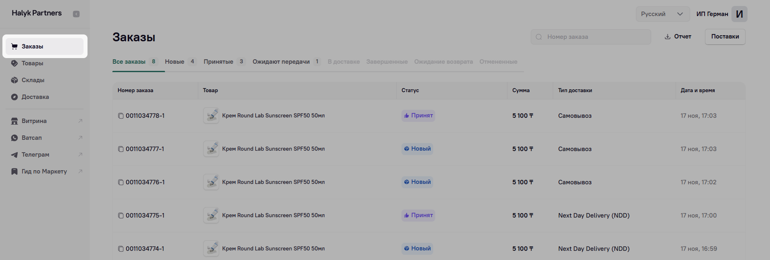Go to Доставка delivery section
The height and width of the screenshot is (260, 770).
click(35, 97)
